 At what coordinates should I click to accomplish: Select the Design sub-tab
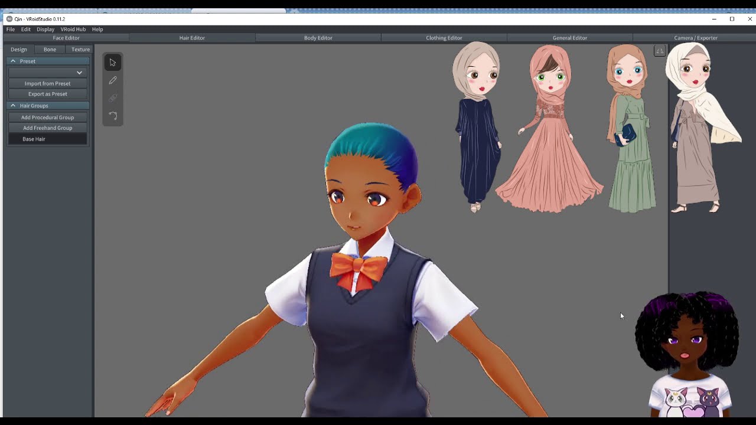(19, 50)
